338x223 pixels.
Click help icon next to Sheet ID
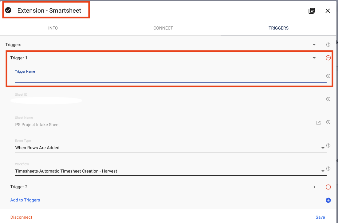[328, 99]
